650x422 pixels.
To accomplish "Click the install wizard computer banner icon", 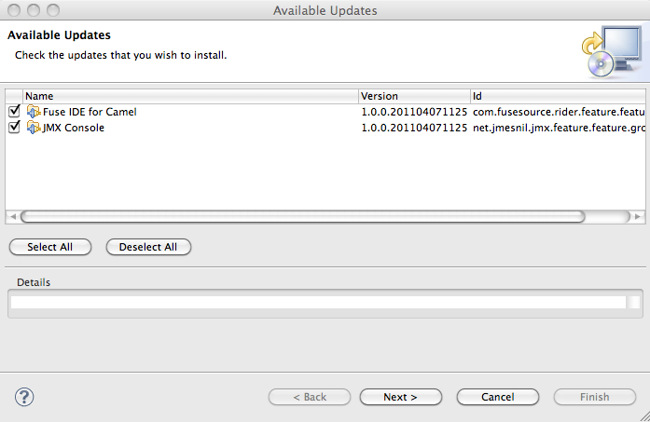I will click(x=612, y=51).
